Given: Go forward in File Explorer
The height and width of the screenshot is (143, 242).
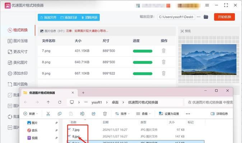Looking at the screenshot, I should pos(37,102).
